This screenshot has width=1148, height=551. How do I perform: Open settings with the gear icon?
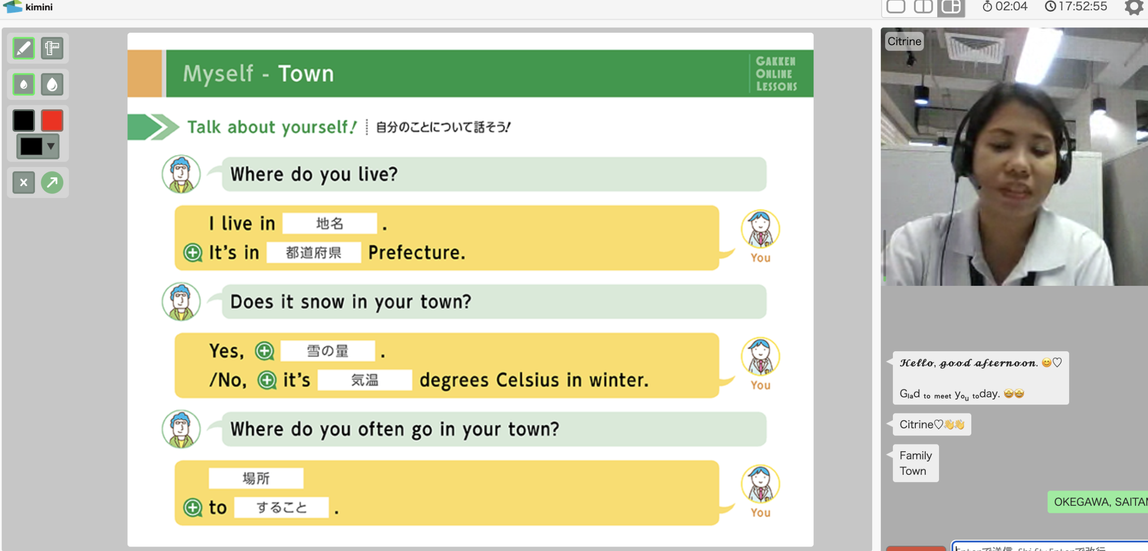click(1133, 7)
